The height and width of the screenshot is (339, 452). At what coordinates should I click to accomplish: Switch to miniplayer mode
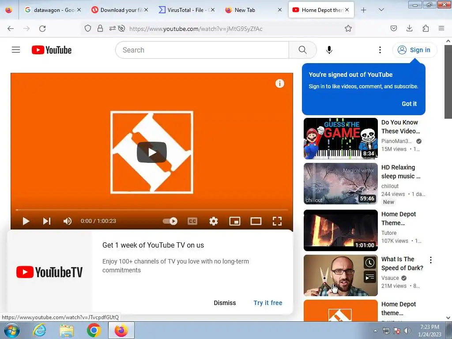coord(235,221)
